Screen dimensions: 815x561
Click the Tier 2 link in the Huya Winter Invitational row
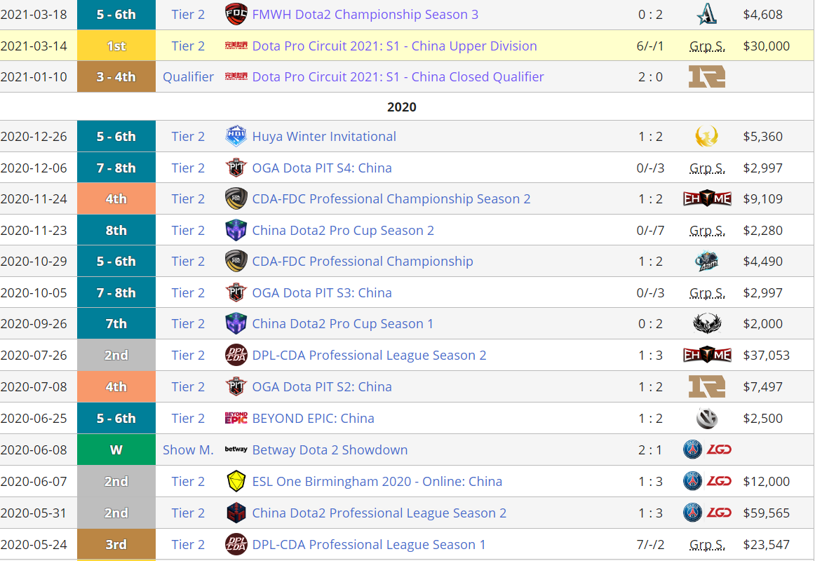[188, 137]
